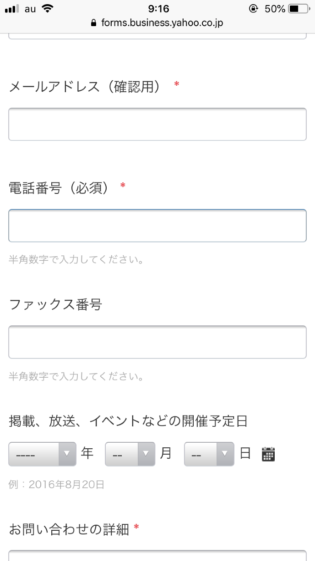Open the calendar date picker icon

pos(268,454)
